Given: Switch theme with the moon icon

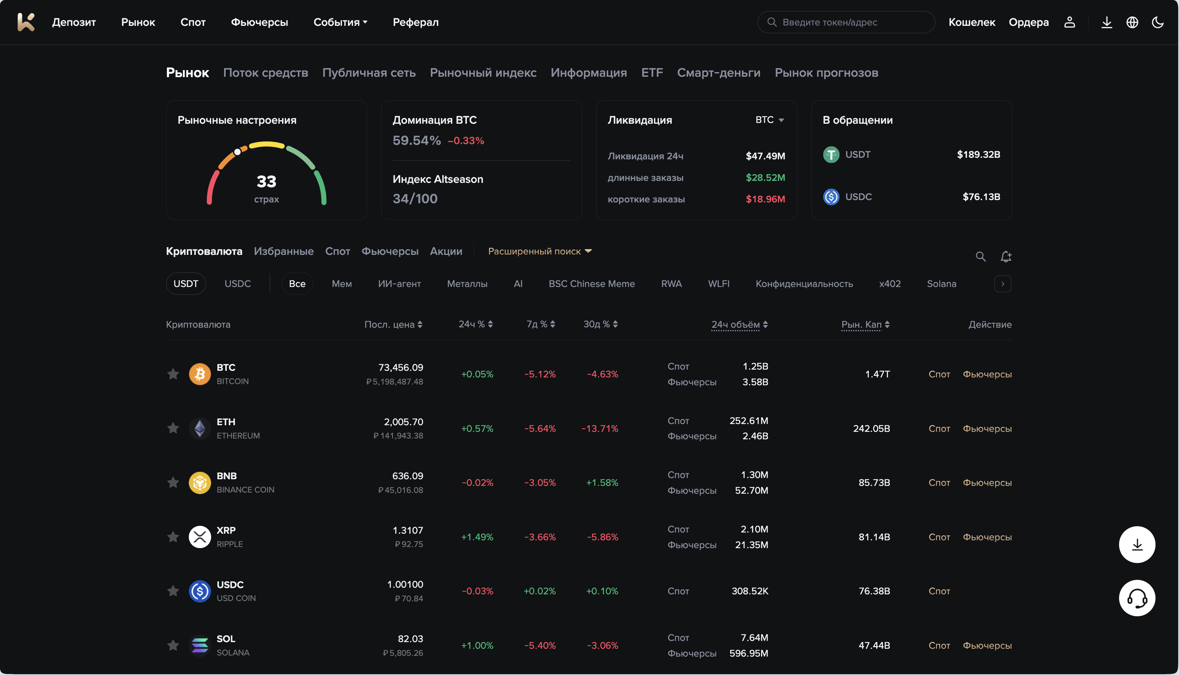Looking at the screenshot, I should (1158, 22).
